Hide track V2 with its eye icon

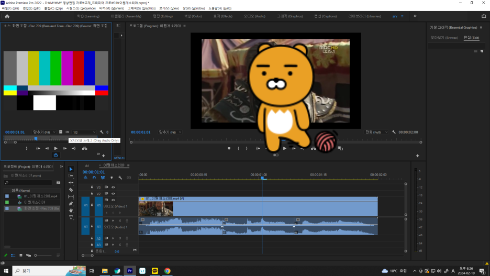point(113,193)
